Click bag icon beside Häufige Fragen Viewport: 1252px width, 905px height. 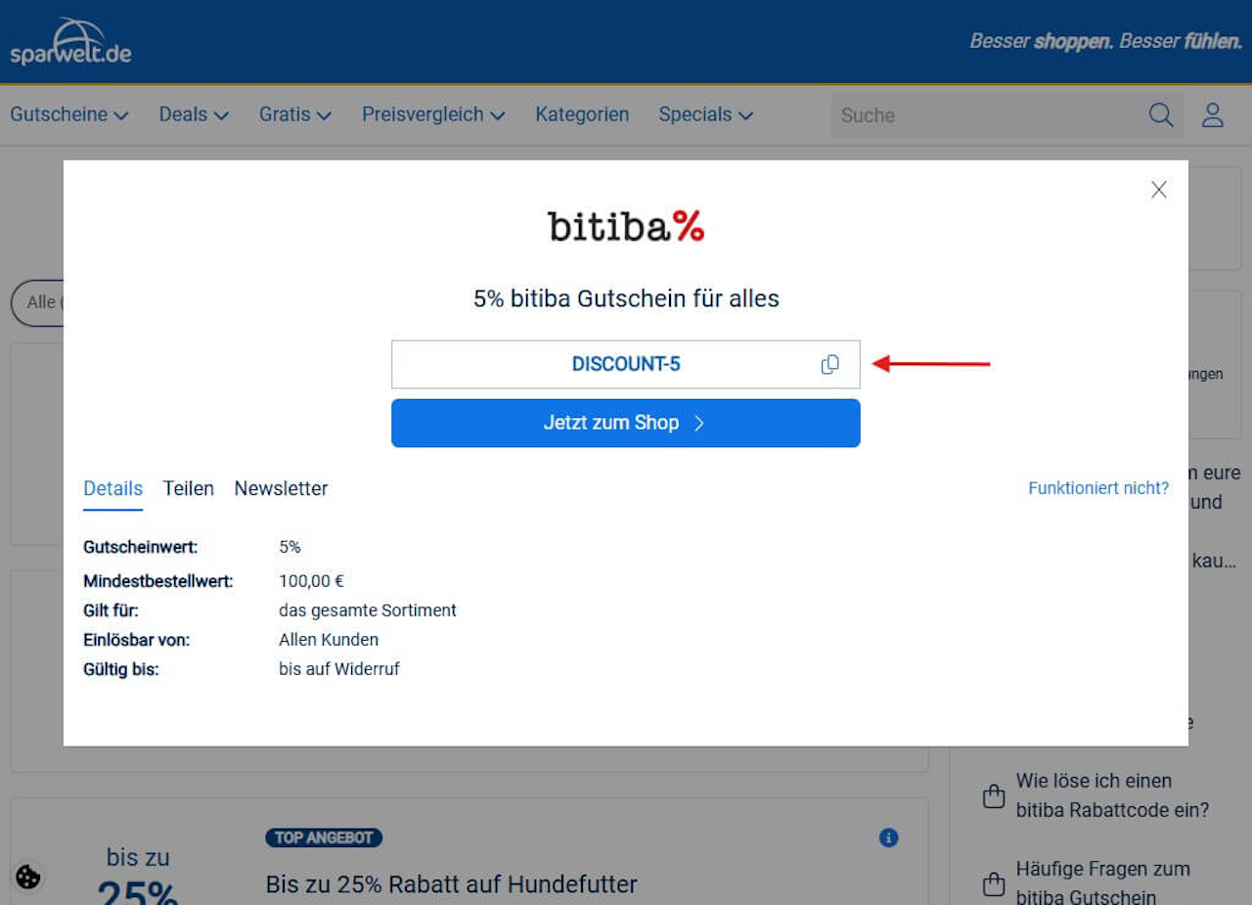pyautogui.click(x=994, y=883)
